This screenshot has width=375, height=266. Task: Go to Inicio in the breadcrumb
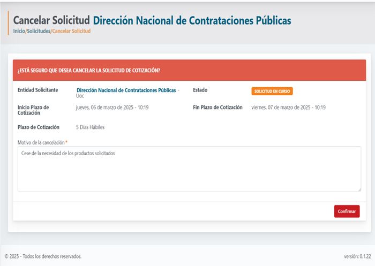pyautogui.click(x=19, y=31)
